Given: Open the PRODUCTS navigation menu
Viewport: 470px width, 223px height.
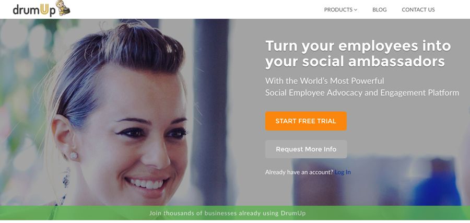Looking at the screenshot, I should 340,9.
